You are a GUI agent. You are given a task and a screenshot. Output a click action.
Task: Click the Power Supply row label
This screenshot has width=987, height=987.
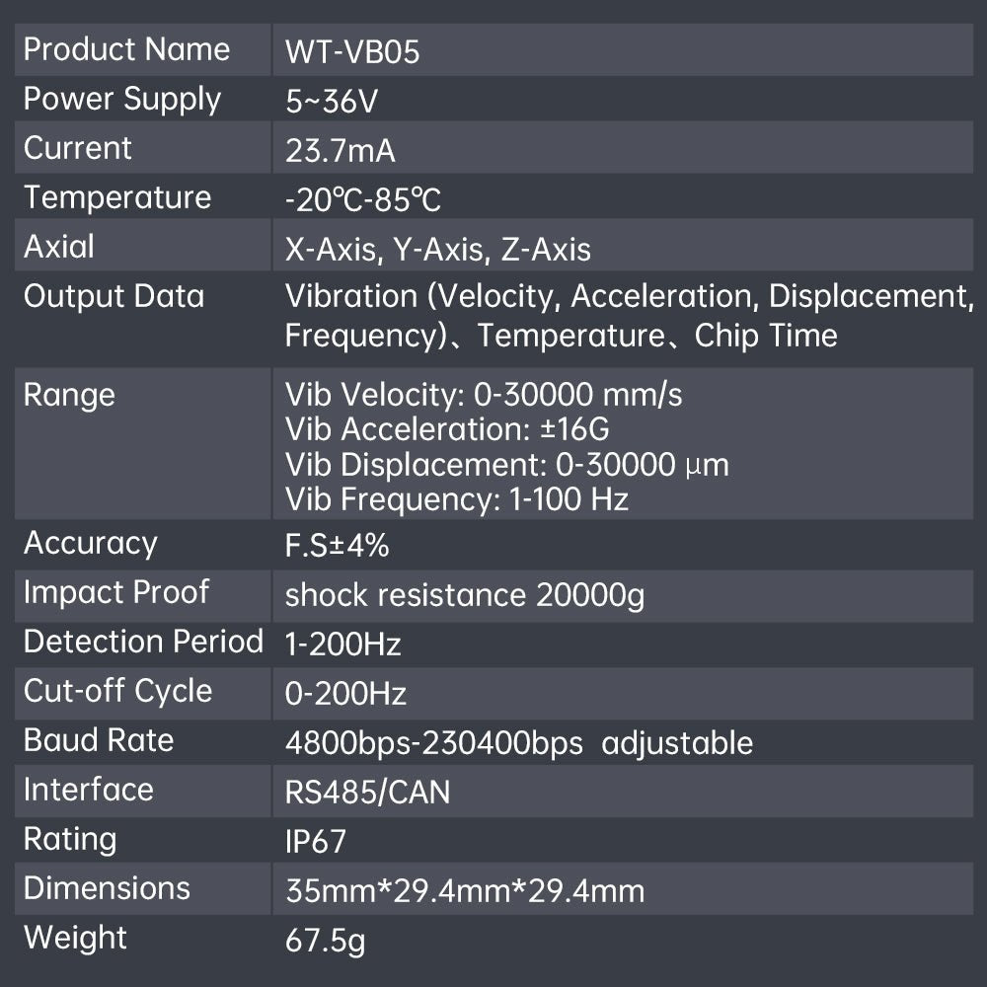pos(122,100)
